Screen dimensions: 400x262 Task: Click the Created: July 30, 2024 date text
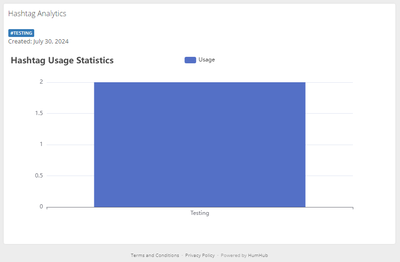[38, 42]
